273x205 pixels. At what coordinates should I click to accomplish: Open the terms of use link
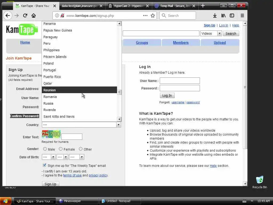tap(72, 175)
